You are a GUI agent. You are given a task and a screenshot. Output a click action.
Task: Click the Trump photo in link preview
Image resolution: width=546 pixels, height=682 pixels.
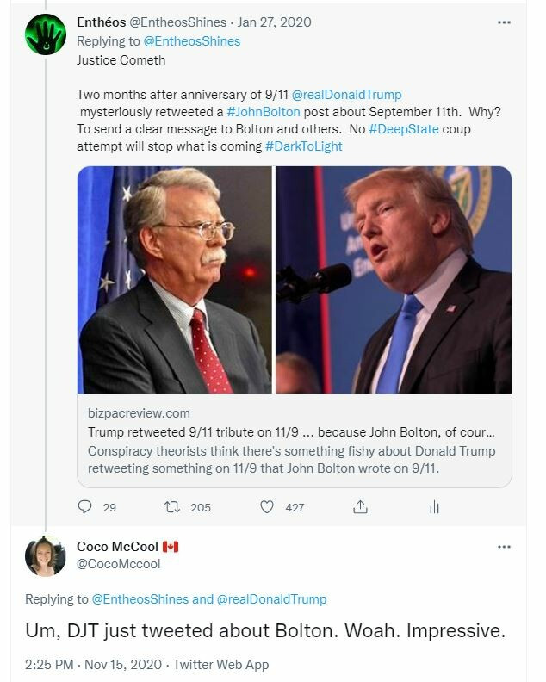coord(394,280)
